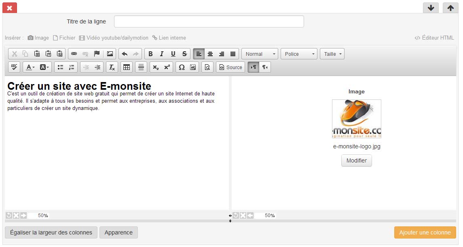Viewport: 463px width, 247px height.
Task: Insert an anchor with the flag icon
Action: [x=97, y=54]
